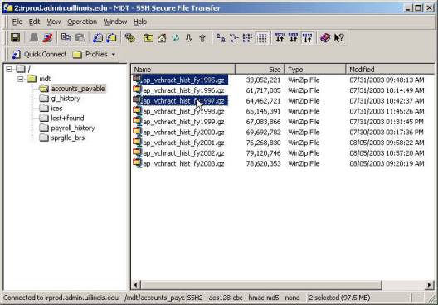Select the accounts_payable folder
The image size is (438, 305).
tap(72, 89)
